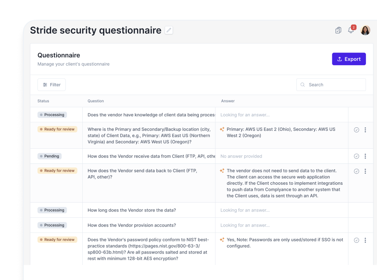Focus the Search input field
Image resolution: width=377 pixels, height=280 pixels.
pos(331,85)
